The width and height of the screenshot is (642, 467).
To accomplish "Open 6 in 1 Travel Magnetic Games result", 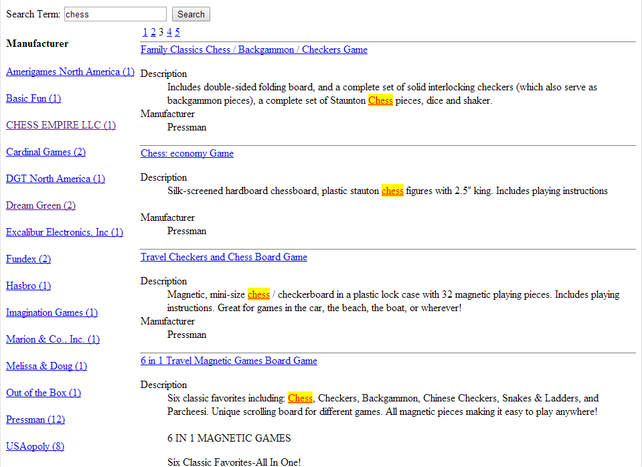I will click(x=228, y=361).
